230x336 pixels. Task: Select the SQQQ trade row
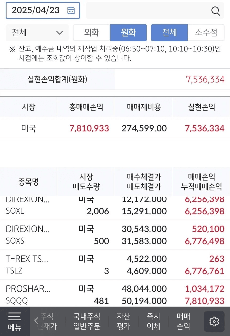[x=115, y=293]
